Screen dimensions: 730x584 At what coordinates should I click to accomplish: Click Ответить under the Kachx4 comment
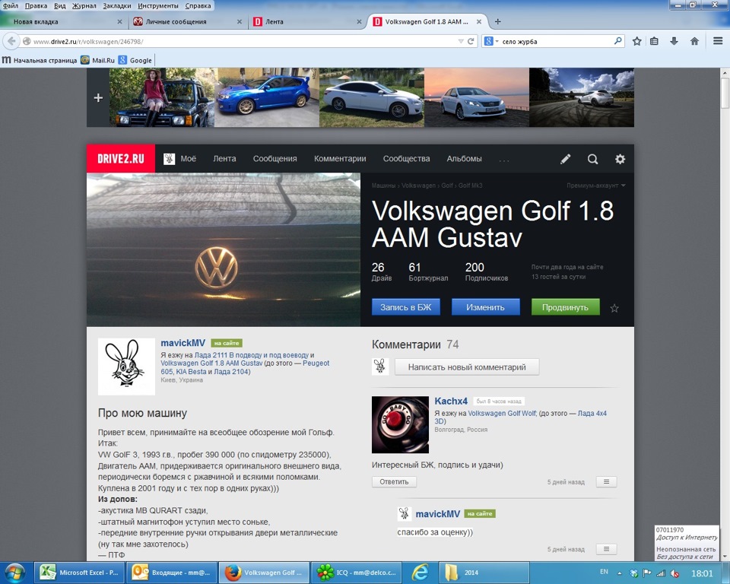394,481
